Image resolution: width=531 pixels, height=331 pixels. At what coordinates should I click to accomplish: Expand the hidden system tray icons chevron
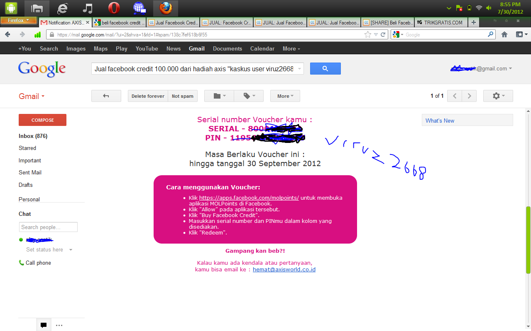[449, 8]
